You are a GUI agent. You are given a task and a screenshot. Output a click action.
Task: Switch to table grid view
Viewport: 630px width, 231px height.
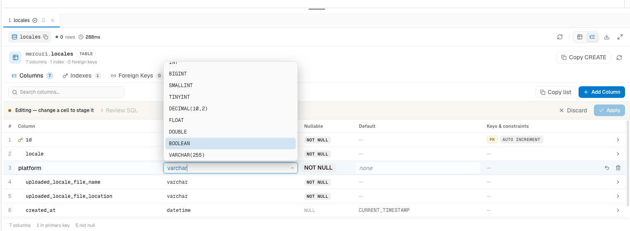click(580, 37)
